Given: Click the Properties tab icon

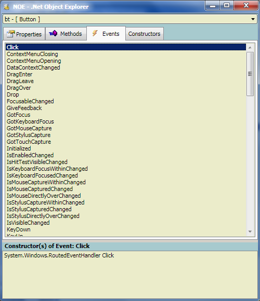Looking at the screenshot, I should coord(10,34).
